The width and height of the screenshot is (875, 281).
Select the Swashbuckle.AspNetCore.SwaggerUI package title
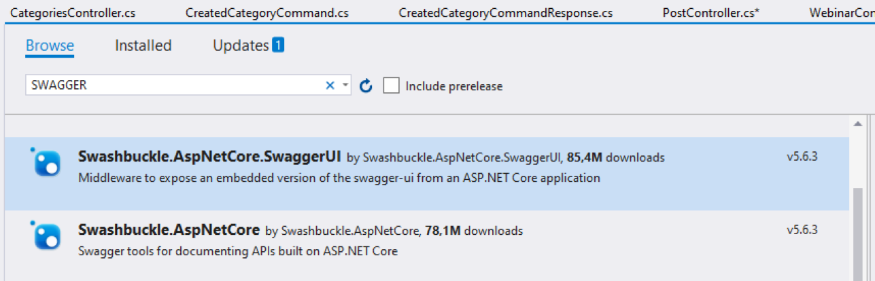coord(210,156)
